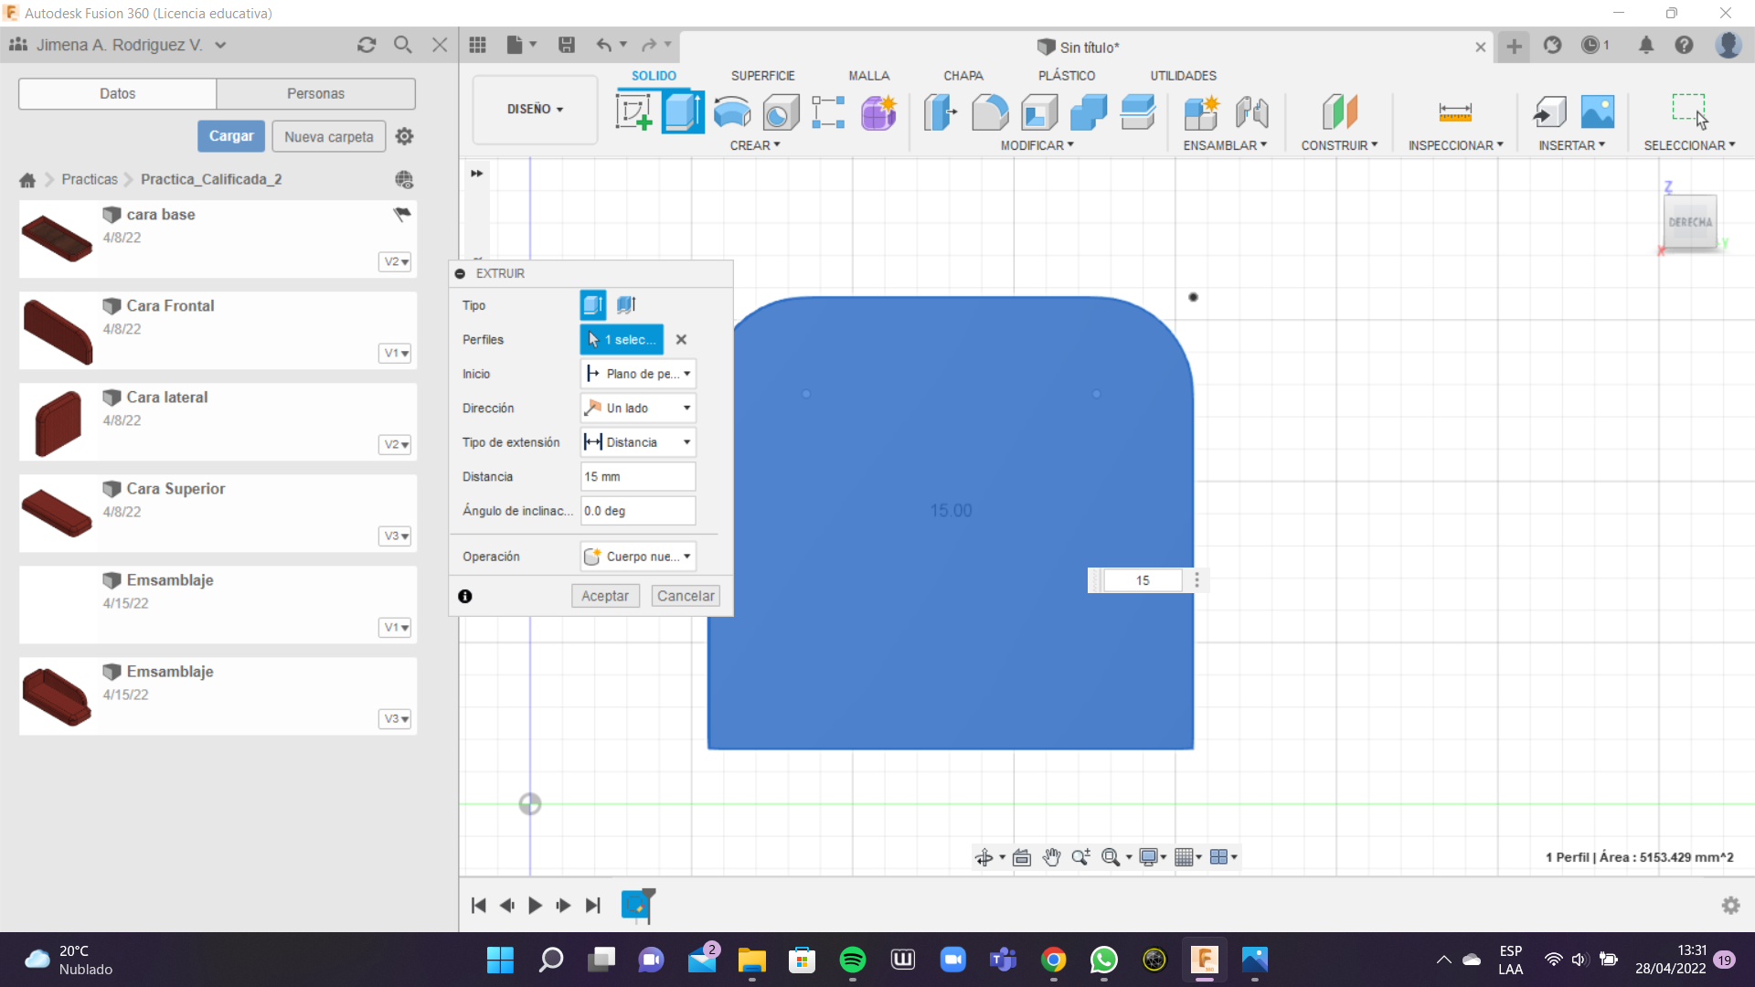
Task: Click the Hole tool icon
Action: (781, 112)
